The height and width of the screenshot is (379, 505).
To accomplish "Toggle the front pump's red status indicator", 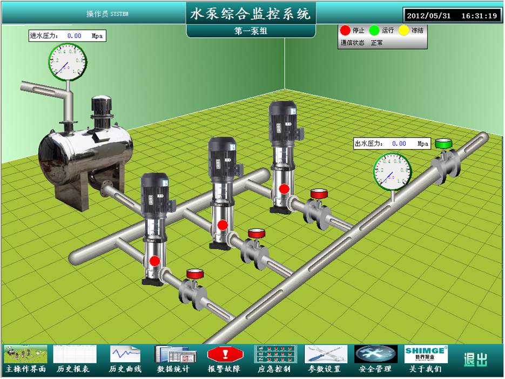I will click(x=155, y=261).
